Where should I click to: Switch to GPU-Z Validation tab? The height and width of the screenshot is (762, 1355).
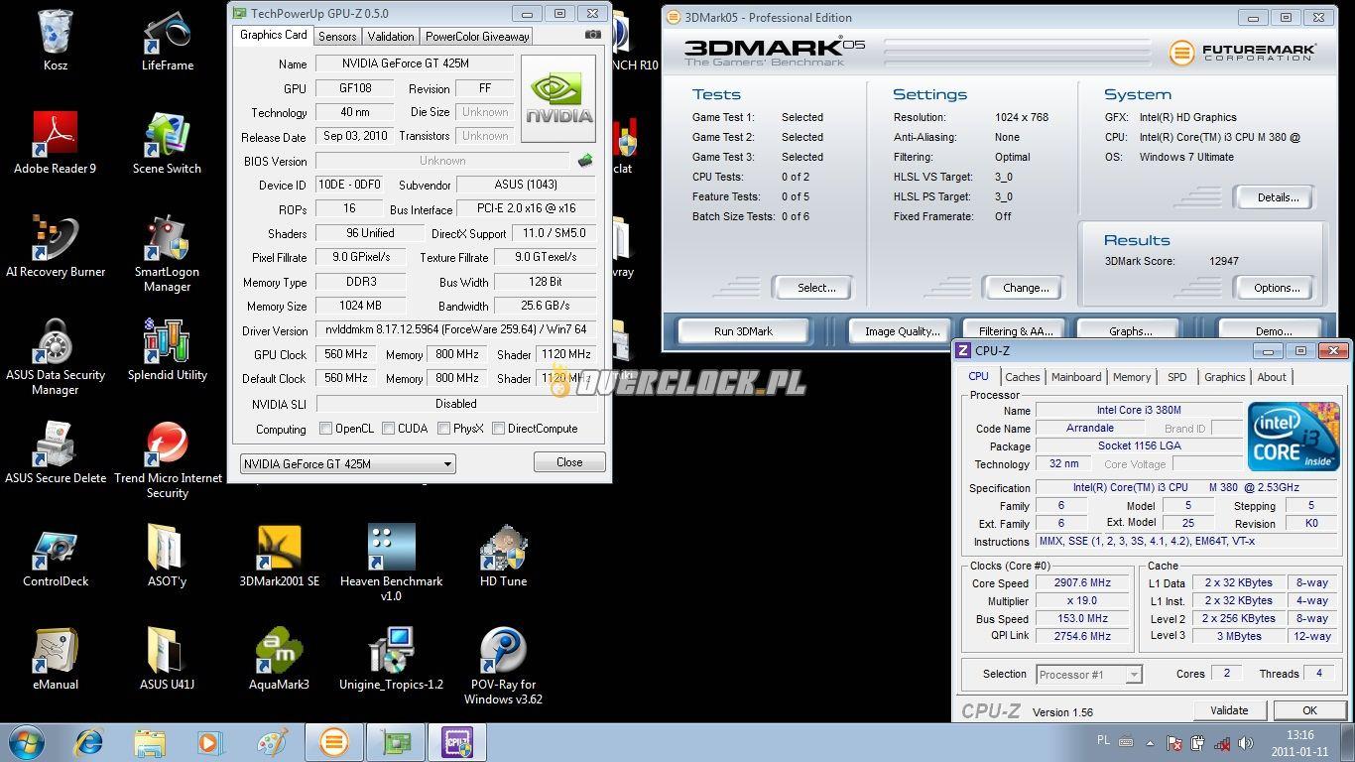pyautogui.click(x=391, y=36)
